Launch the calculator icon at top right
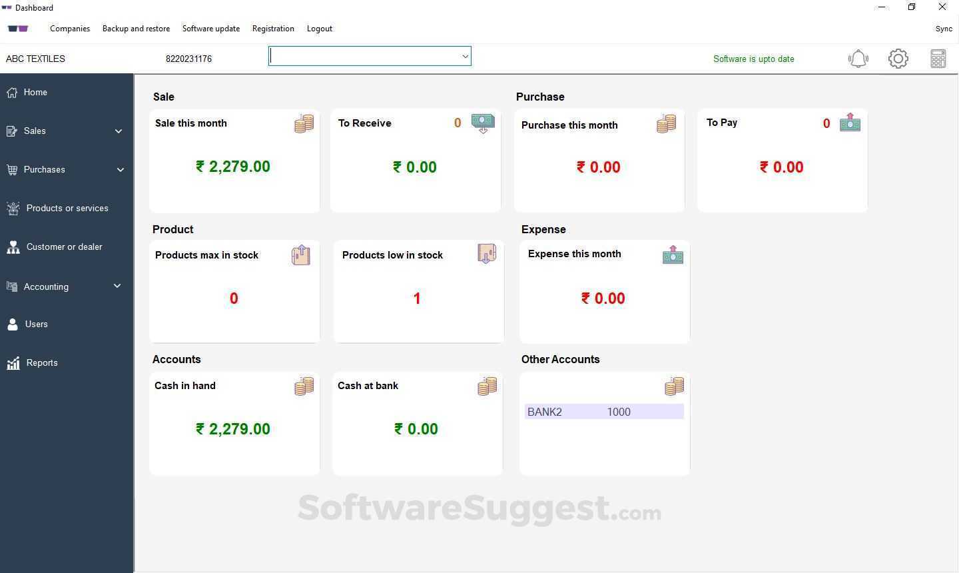 (938, 59)
